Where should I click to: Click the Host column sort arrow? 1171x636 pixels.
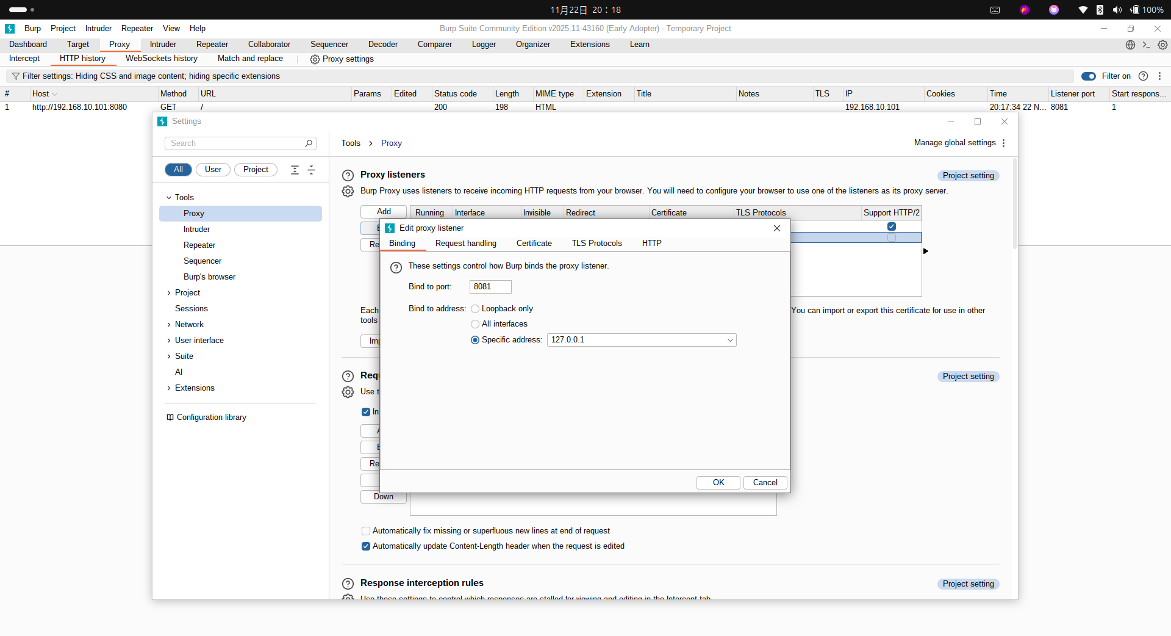(55, 94)
